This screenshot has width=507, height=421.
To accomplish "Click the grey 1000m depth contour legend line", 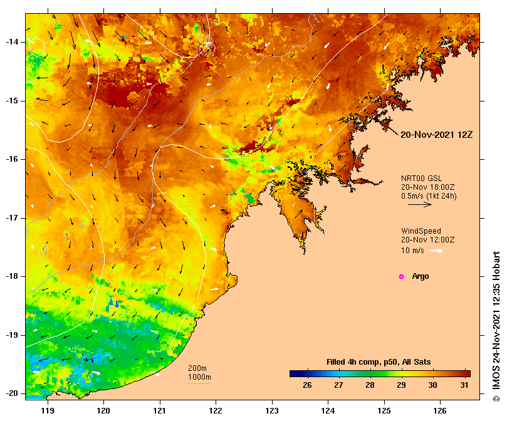I will 199,384.
